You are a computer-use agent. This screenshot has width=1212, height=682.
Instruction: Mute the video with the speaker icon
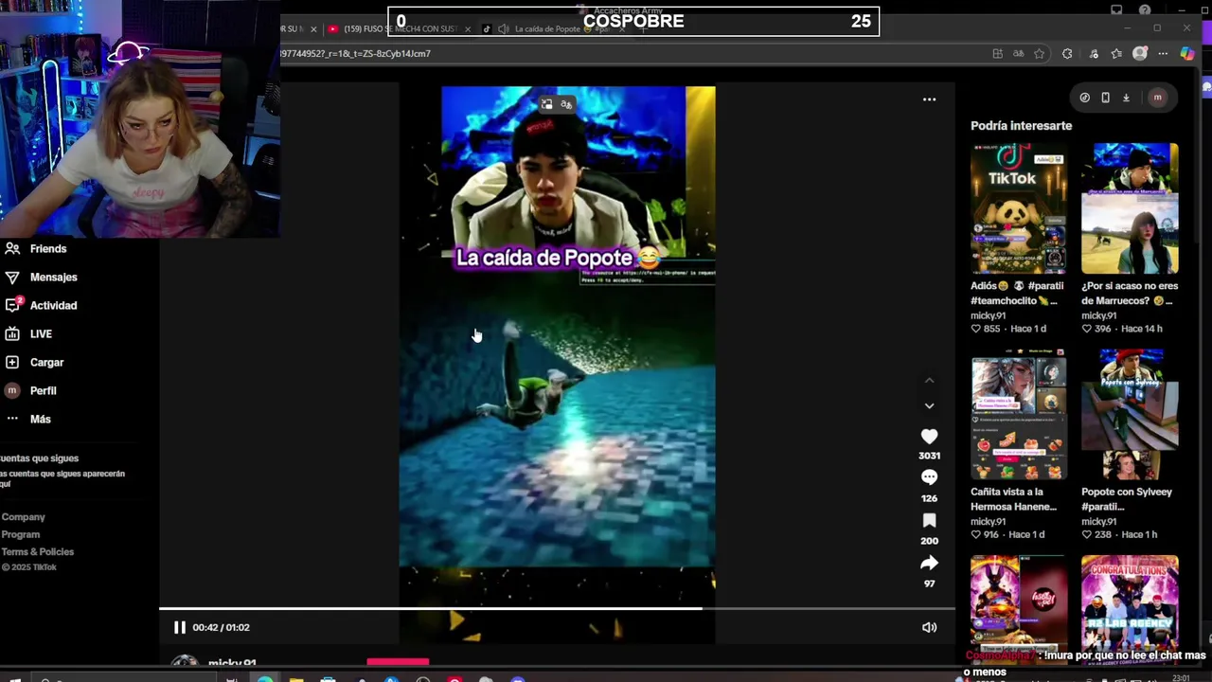point(929,627)
